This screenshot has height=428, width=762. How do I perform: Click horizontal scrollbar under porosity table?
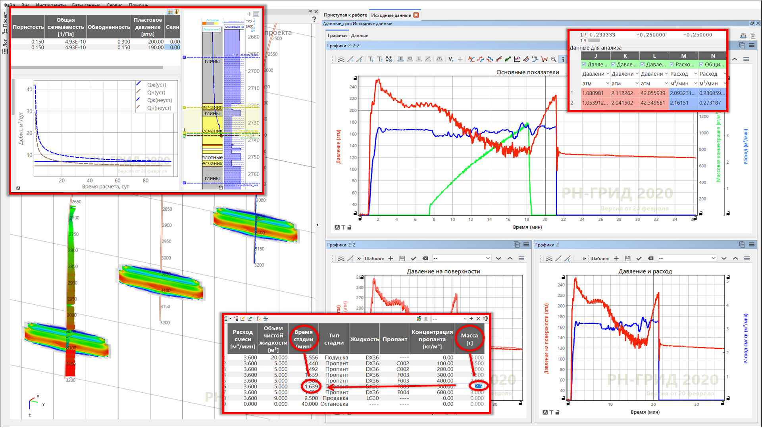(87, 67)
